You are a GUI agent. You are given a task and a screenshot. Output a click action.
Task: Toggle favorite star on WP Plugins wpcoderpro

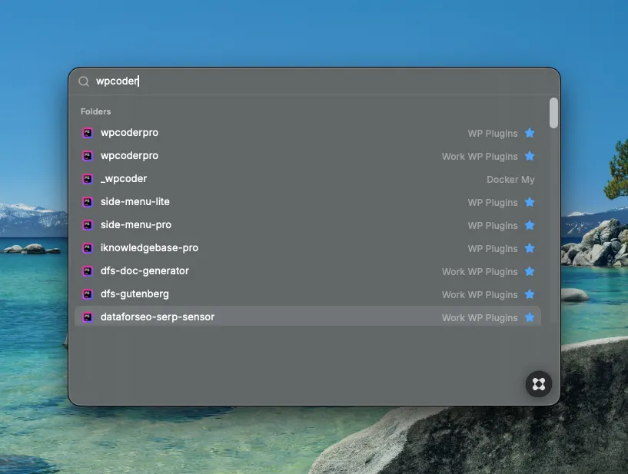click(530, 133)
